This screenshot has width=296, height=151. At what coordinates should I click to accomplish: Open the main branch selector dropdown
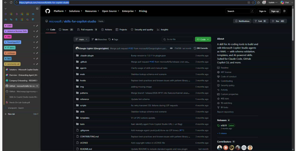click(x=82, y=39)
